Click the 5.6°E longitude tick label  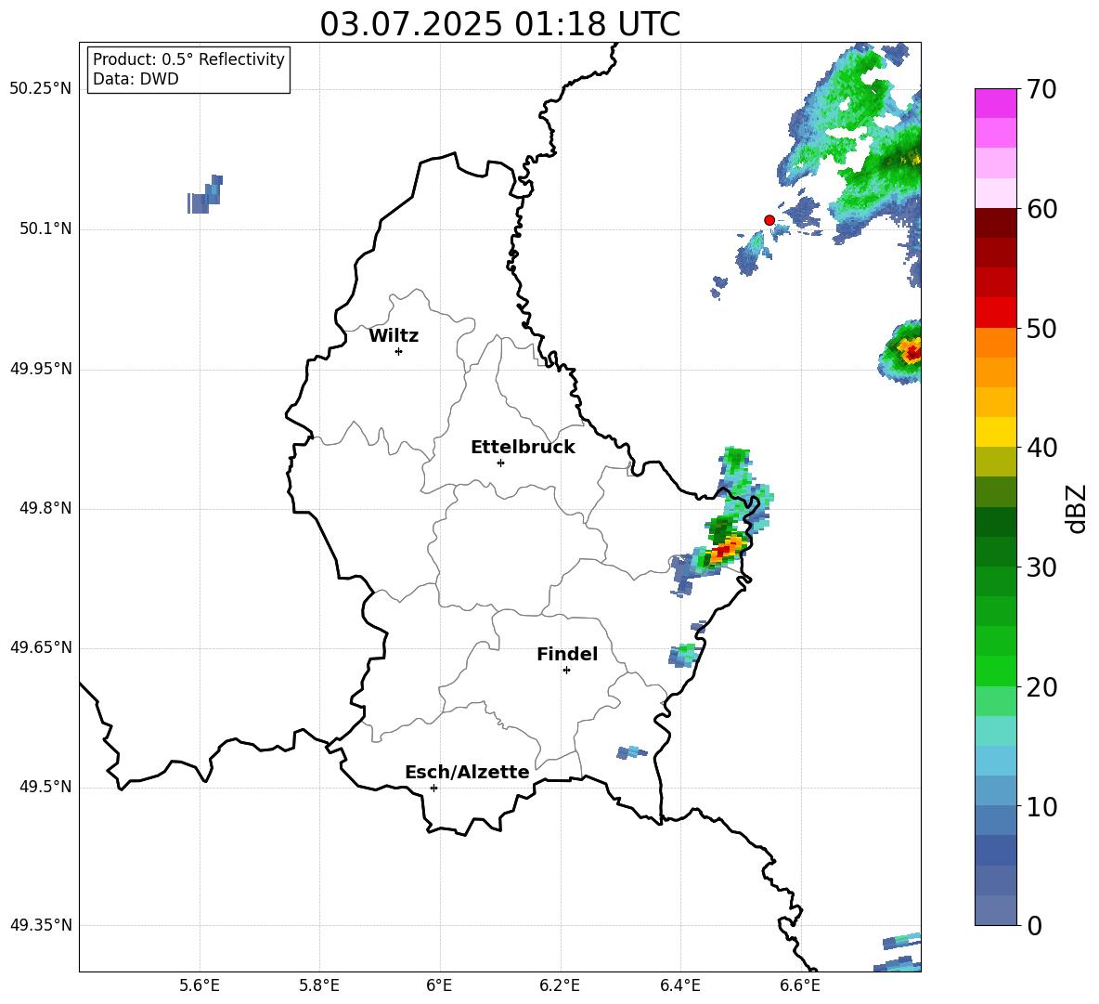coord(199,985)
